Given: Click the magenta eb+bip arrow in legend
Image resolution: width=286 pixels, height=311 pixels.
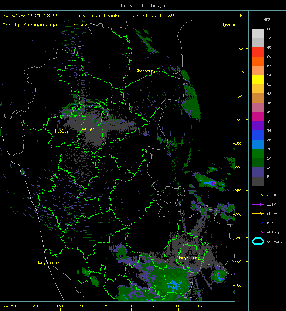Looking at the screenshot, I should point(258,232).
